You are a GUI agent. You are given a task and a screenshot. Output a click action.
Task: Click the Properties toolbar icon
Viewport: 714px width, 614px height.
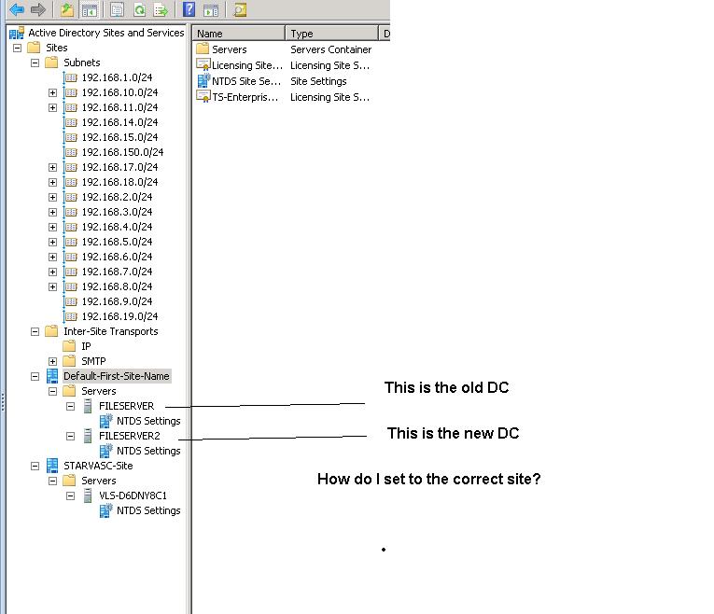coord(117,9)
